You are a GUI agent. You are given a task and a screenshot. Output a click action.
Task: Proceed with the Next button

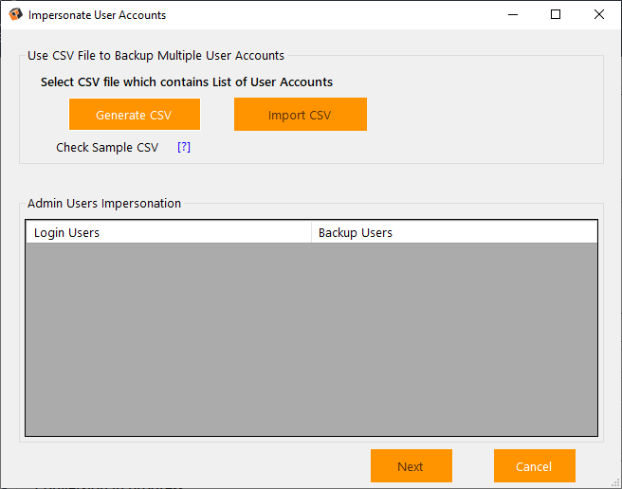[x=411, y=466]
